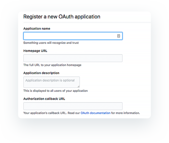Click the "Application name" label
169x143 pixels.
(x=37, y=29)
